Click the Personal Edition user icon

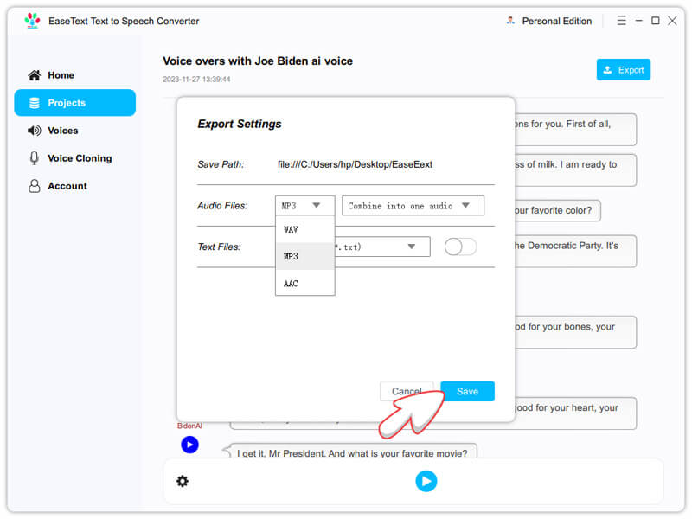(x=510, y=21)
